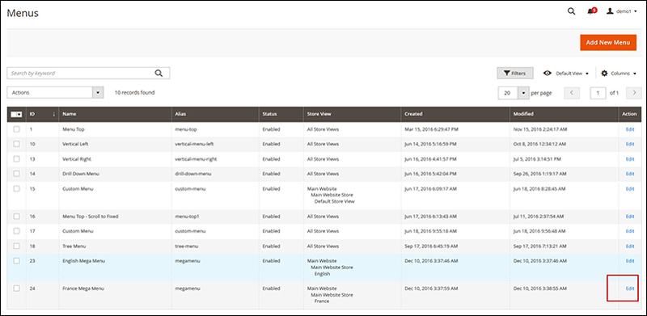647x316 pixels.
Task: Edit the Drill Down Menu
Action: point(630,174)
